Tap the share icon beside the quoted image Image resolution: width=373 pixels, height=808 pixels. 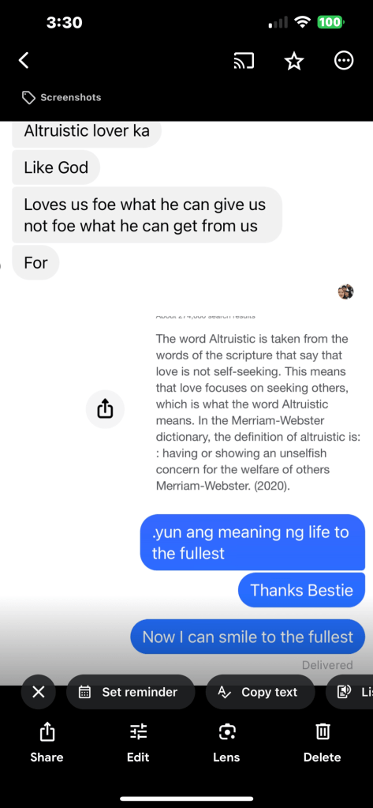pyautogui.click(x=105, y=410)
